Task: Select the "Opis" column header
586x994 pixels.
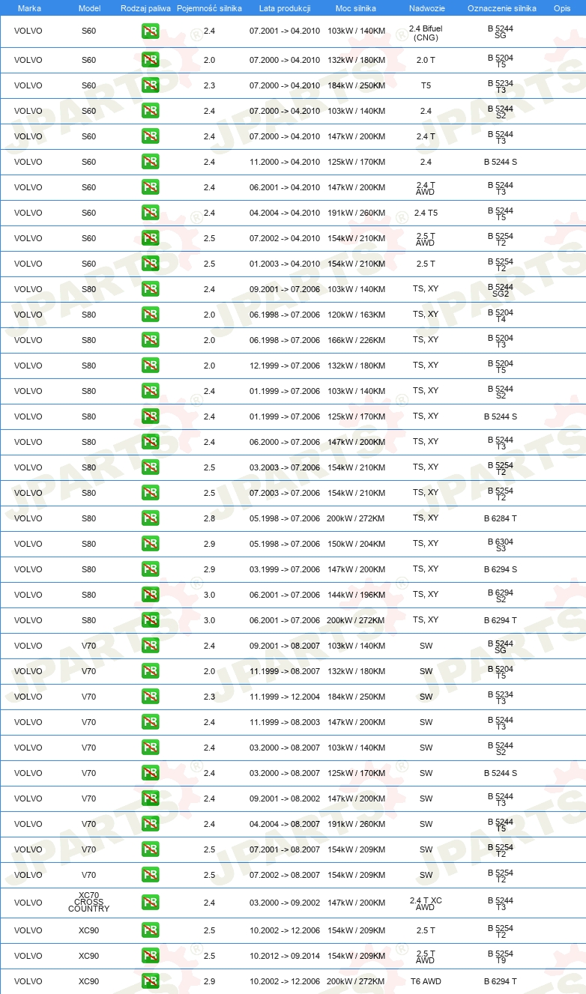Action: click(561, 7)
